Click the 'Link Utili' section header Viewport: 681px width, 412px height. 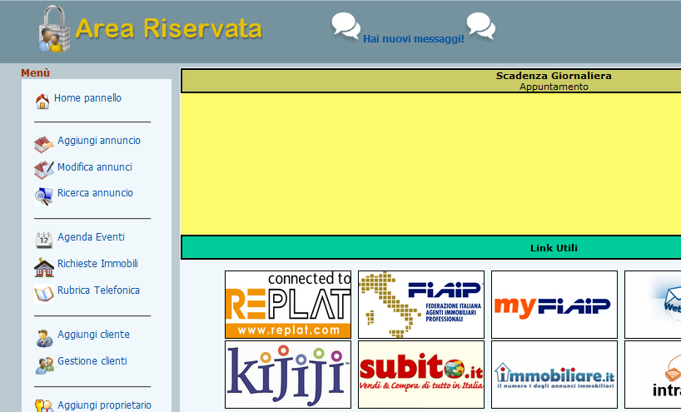[x=554, y=248]
